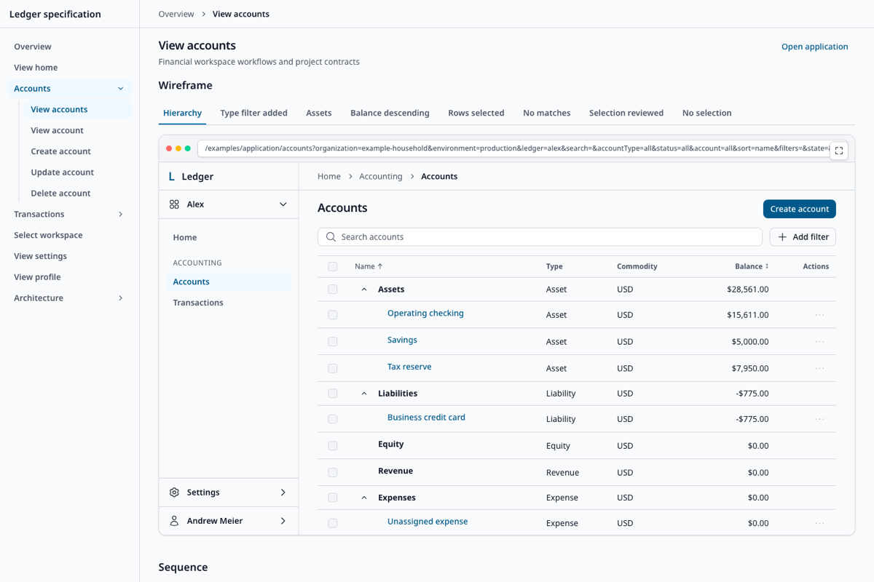Open the Unassigned expense account link
Viewport: 874px width, 582px height.
tap(428, 522)
